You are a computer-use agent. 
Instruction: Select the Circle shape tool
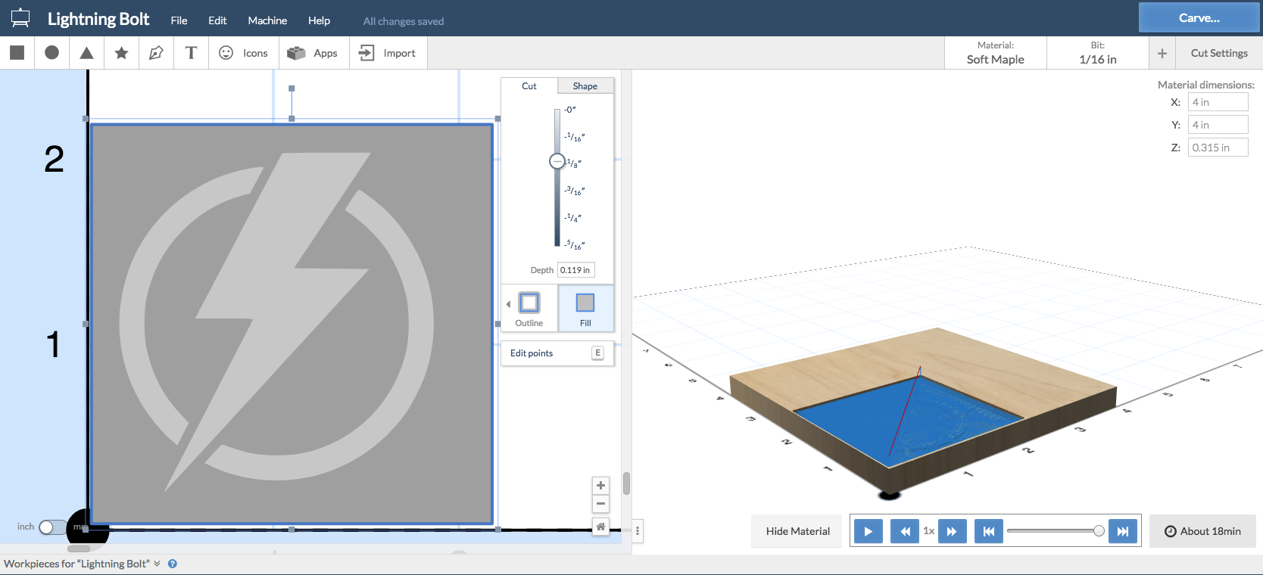[51, 52]
